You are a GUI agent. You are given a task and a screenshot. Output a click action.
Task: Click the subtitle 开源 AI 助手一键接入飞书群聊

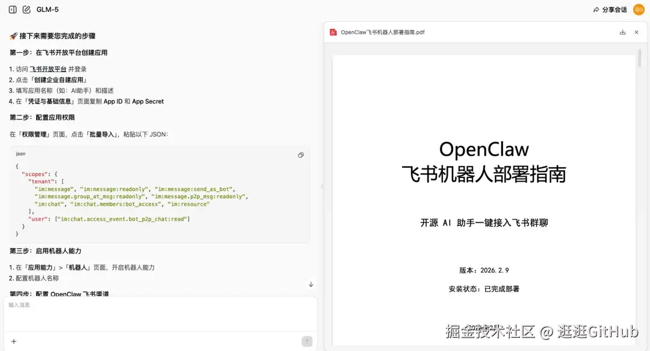pyautogui.click(x=484, y=223)
